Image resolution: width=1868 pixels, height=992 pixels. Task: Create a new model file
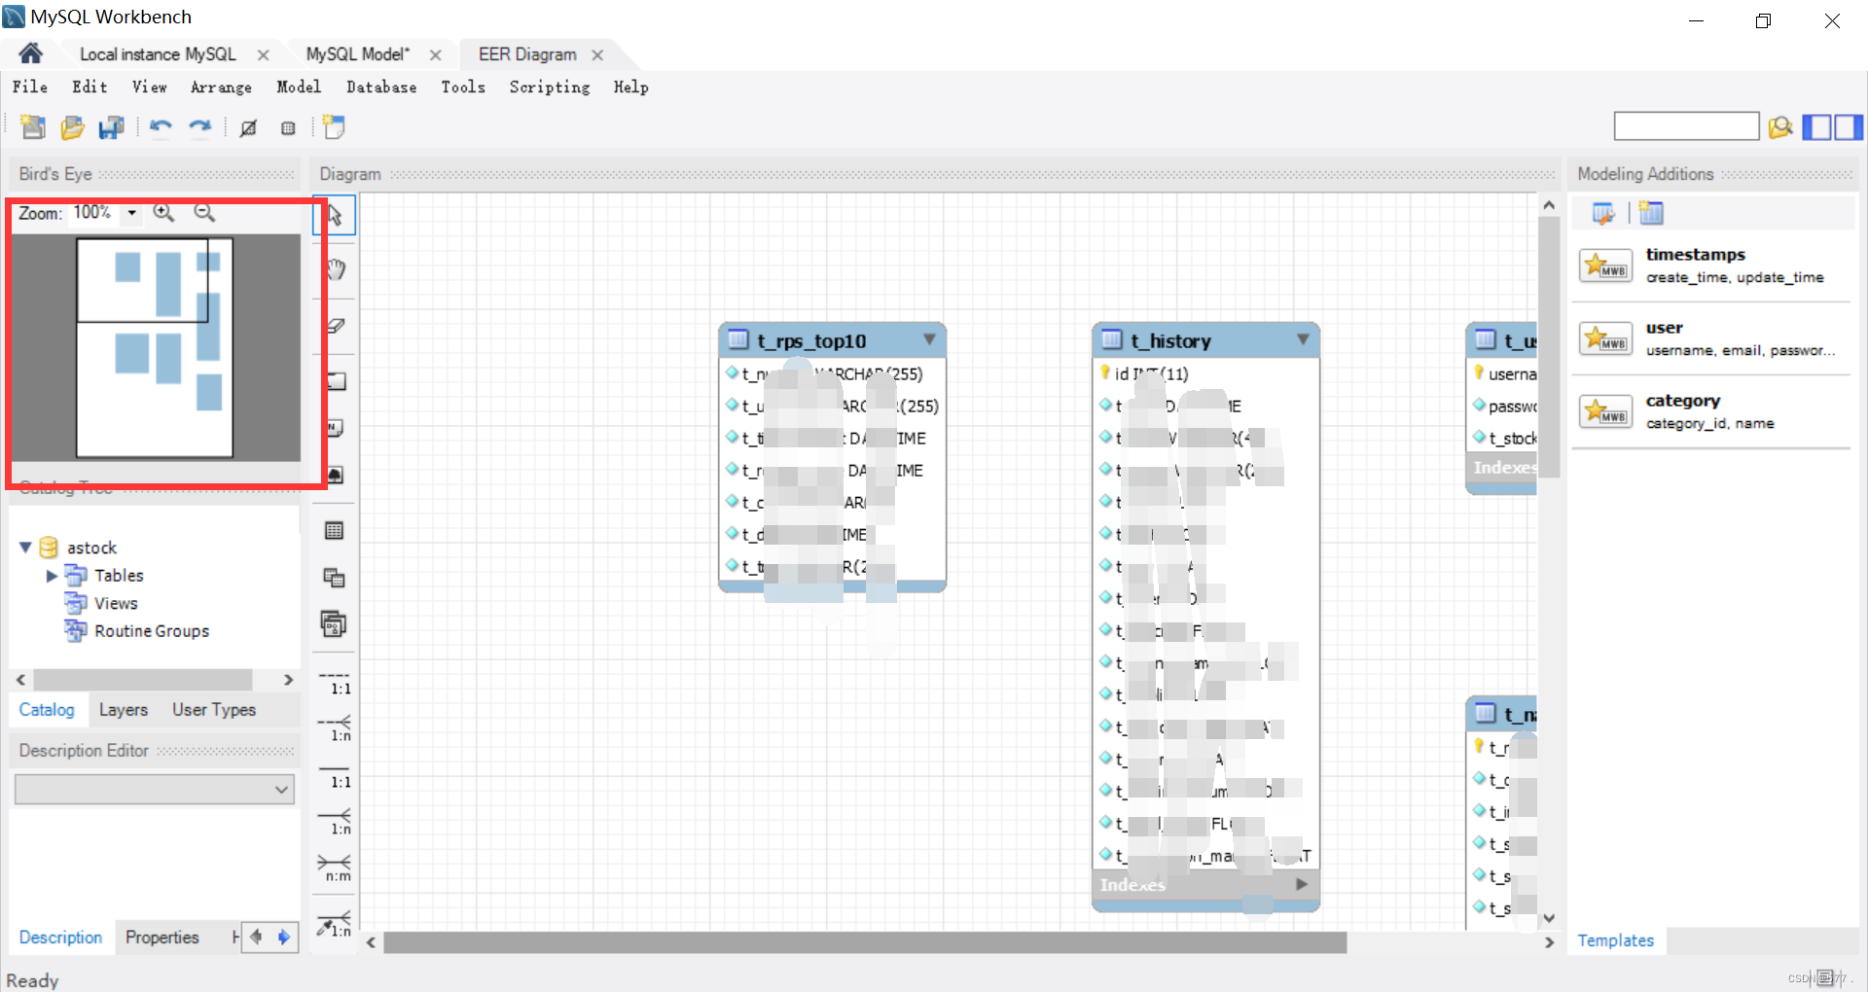[x=33, y=127]
